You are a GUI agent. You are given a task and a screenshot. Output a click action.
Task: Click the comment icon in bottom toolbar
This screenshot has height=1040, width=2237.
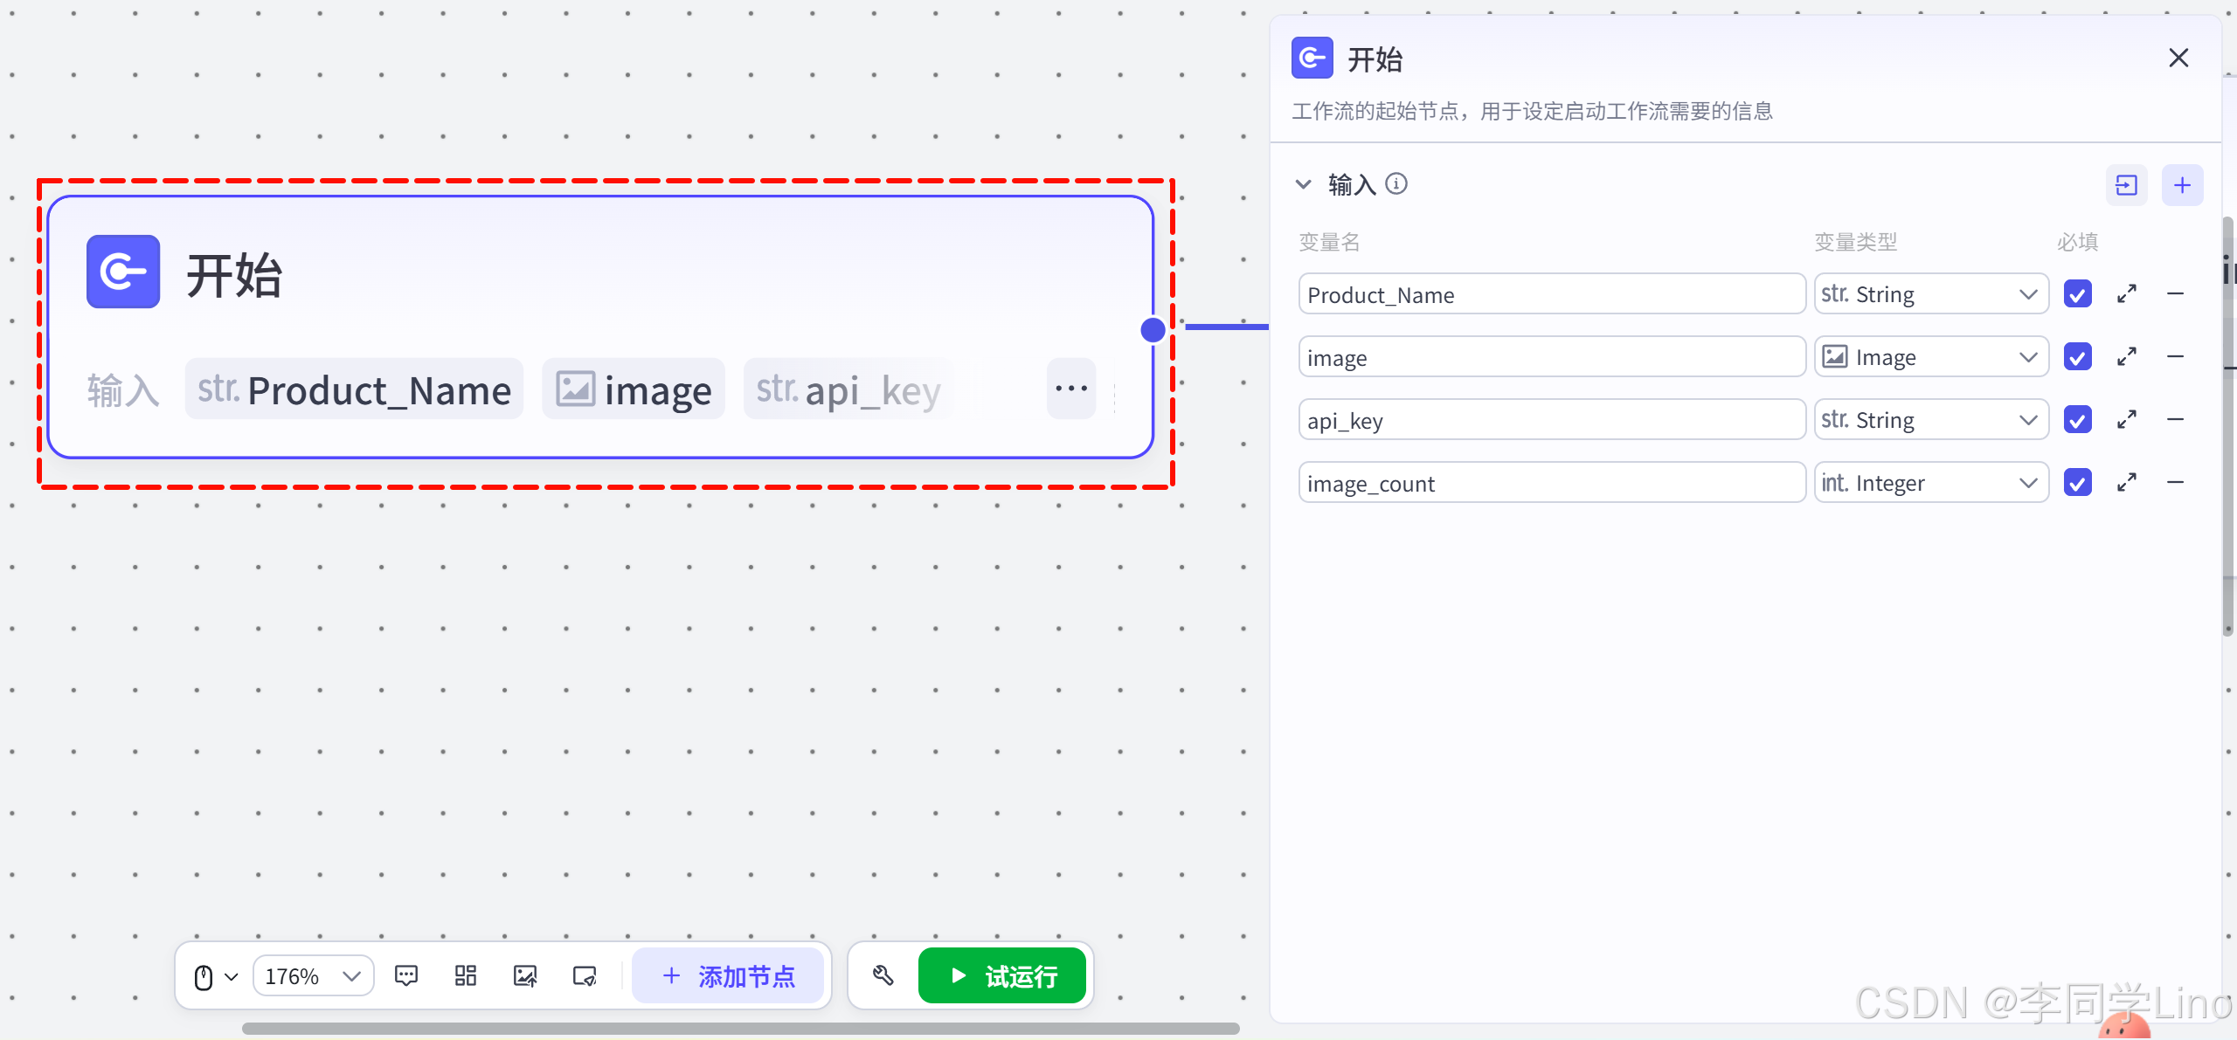pyautogui.click(x=406, y=975)
